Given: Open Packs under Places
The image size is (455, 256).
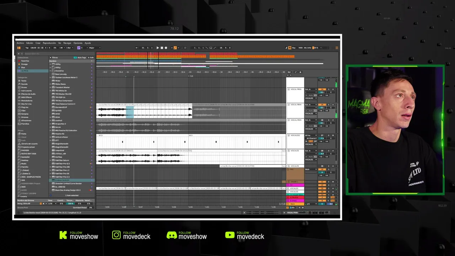Looking at the screenshot, I should tap(23, 134).
